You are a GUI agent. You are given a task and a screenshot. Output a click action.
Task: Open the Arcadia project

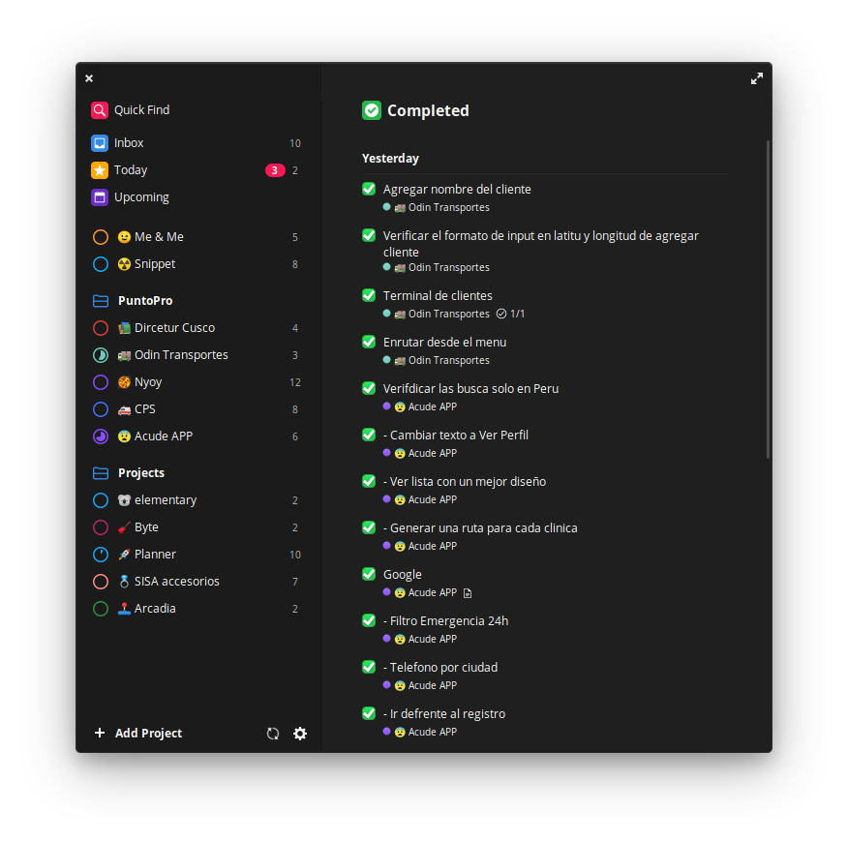click(x=196, y=609)
